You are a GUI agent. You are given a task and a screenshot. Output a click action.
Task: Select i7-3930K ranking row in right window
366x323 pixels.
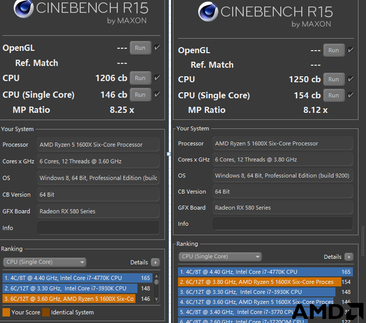click(265, 292)
